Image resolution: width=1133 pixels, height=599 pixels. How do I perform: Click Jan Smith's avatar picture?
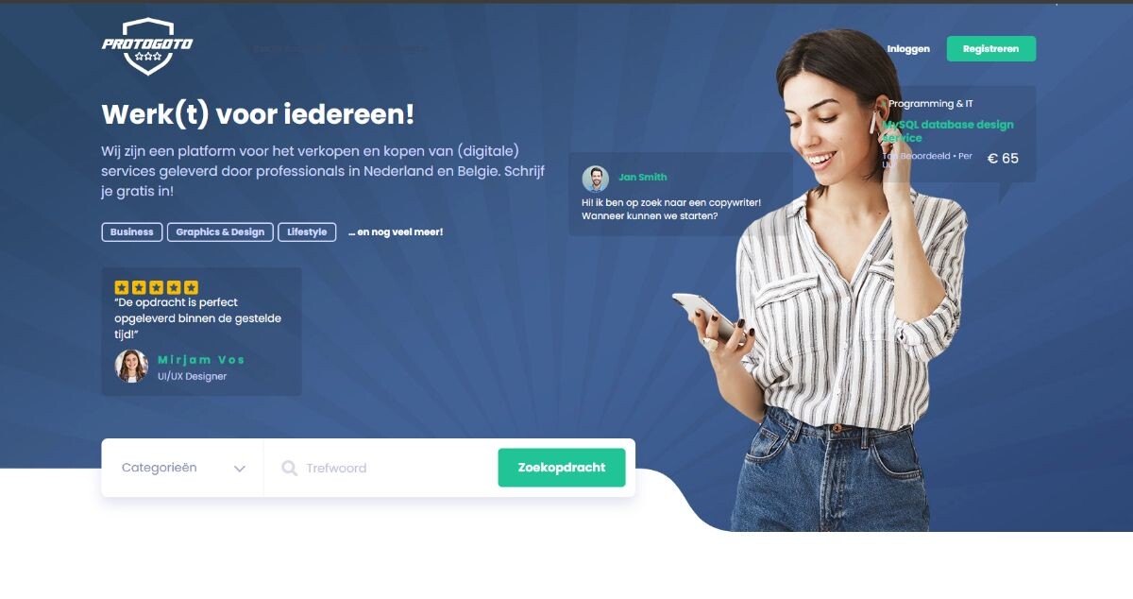pos(596,179)
